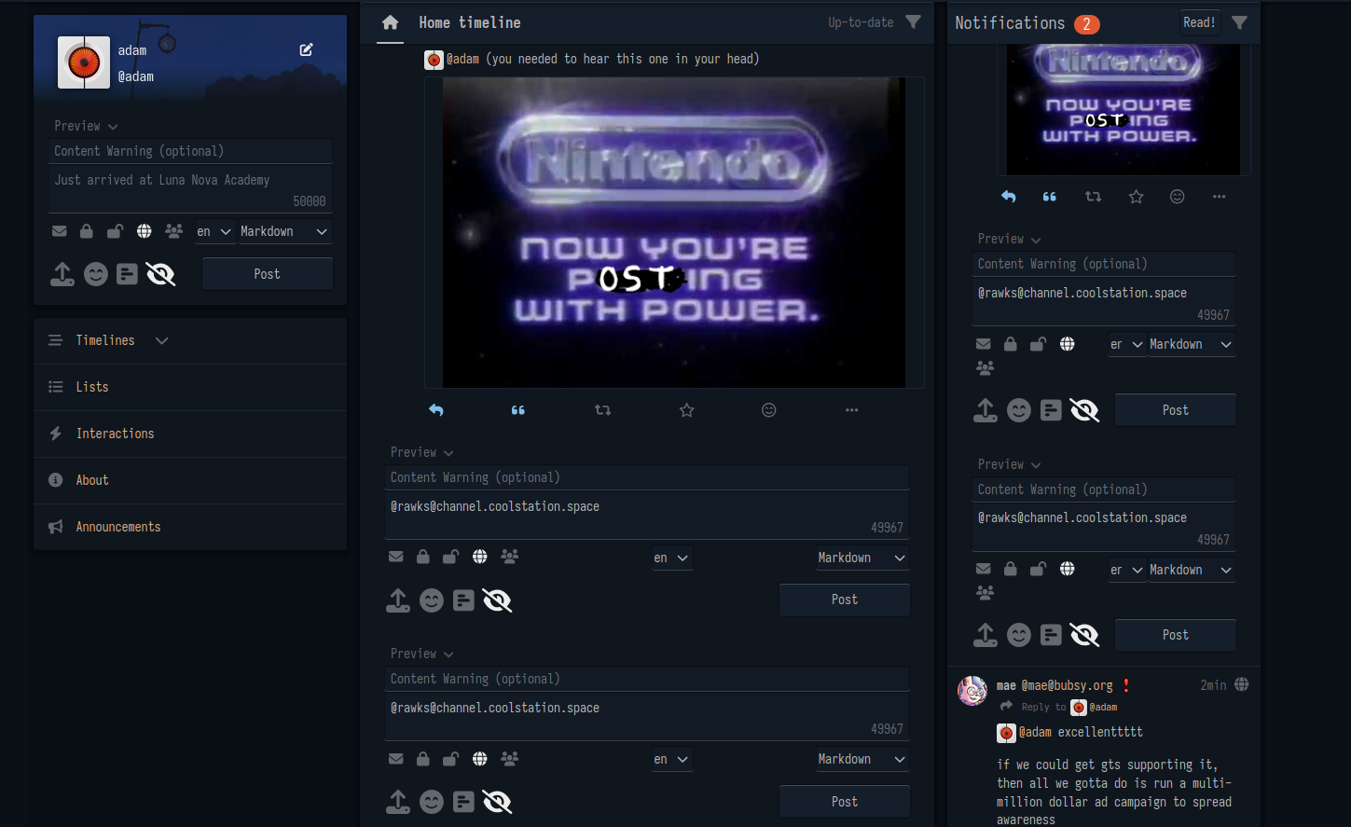
Task: Click the home icon in the timeline header
Action: (x=390, y=22)
